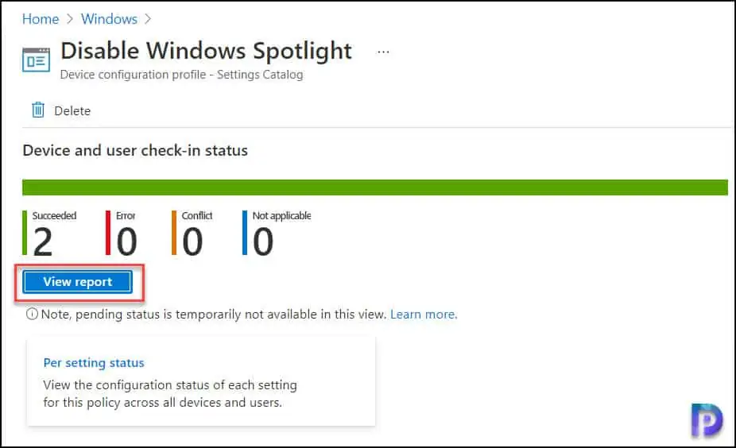The image size is (736, 448).
Task: Click the Disable Windows Spotlight title
Action: click(206, 51)
